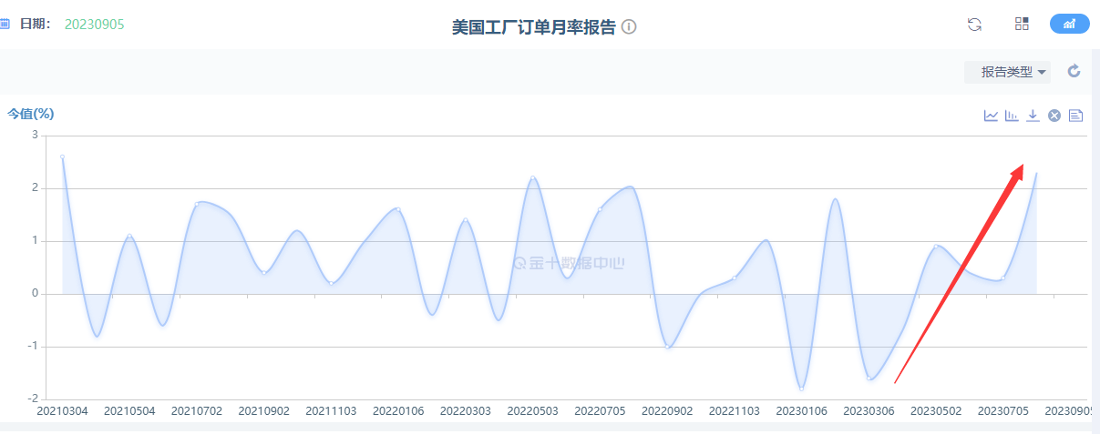
Task: Open the grid layout view icon
Action: click(1022, 25)
